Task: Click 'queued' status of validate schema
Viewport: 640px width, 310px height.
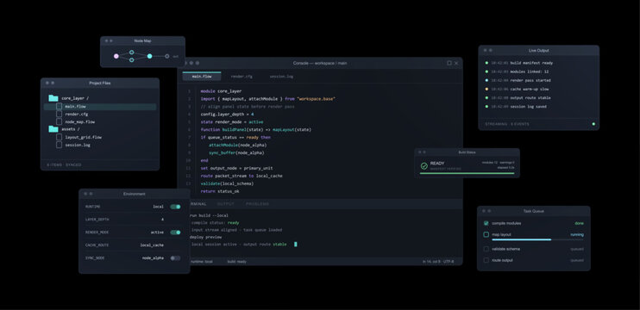Action: pos(577,249)
